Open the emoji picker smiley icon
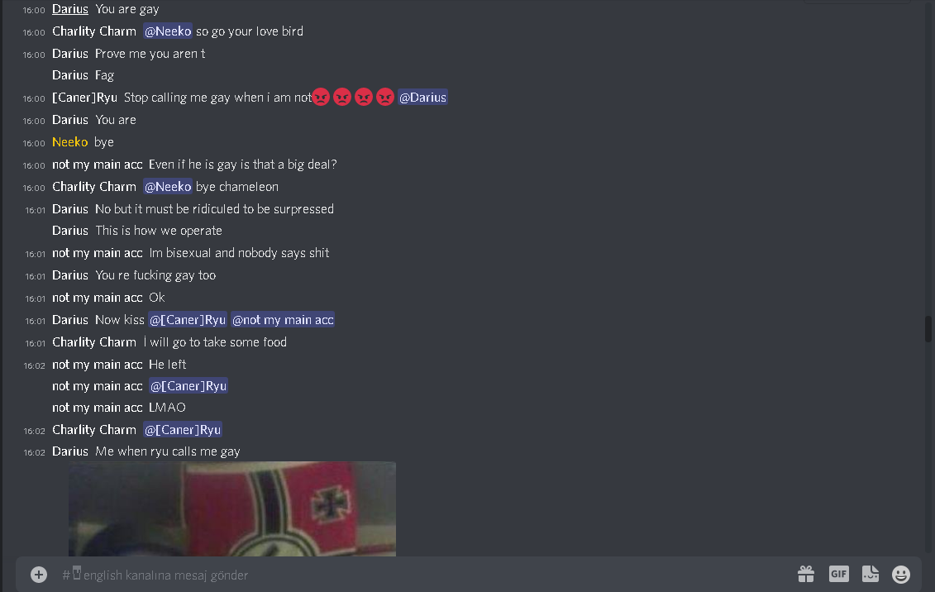935x592 pixels. (901, 574)
